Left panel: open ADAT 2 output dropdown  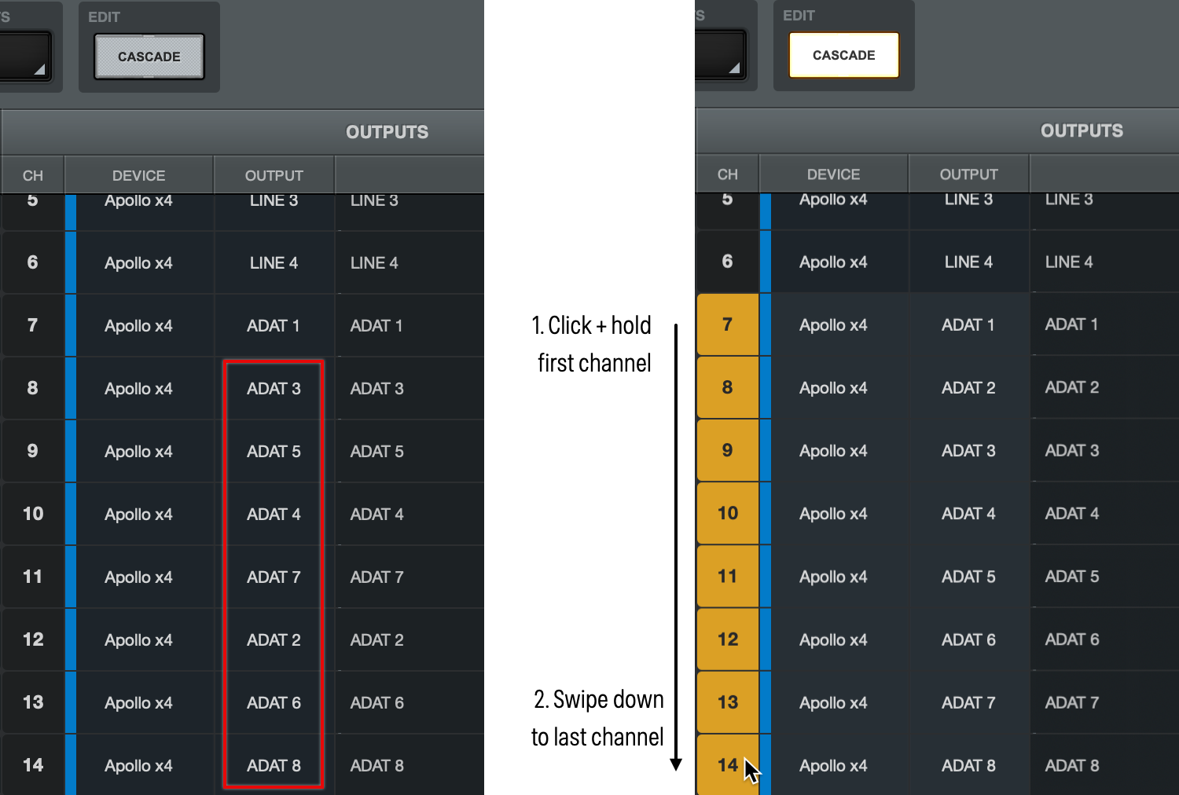pyautogui.click(x=274, y=639)
